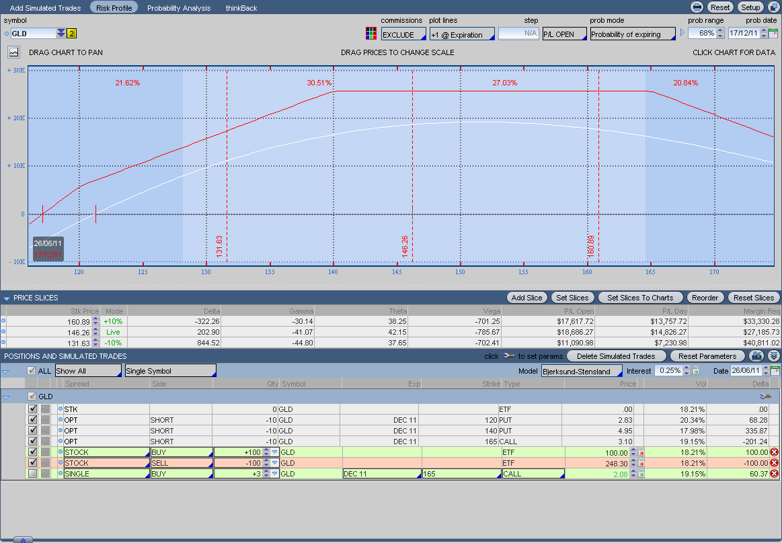Click the print icon in top bar
Viewport: 782px width, 543px height.
point(697,7)
